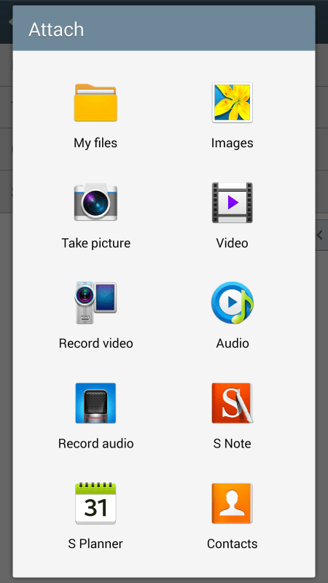Select the Audio music player icon
Viewport: 328px width, 583px height.
point(232,302)
